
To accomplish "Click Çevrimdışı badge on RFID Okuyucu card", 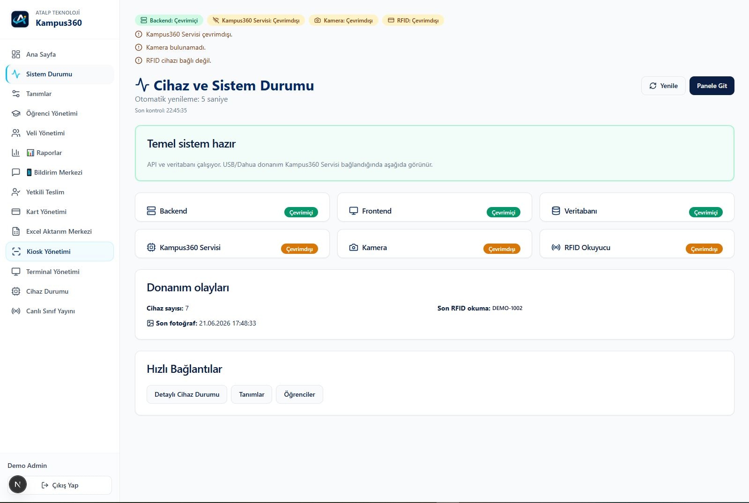I will pos(704,249).
